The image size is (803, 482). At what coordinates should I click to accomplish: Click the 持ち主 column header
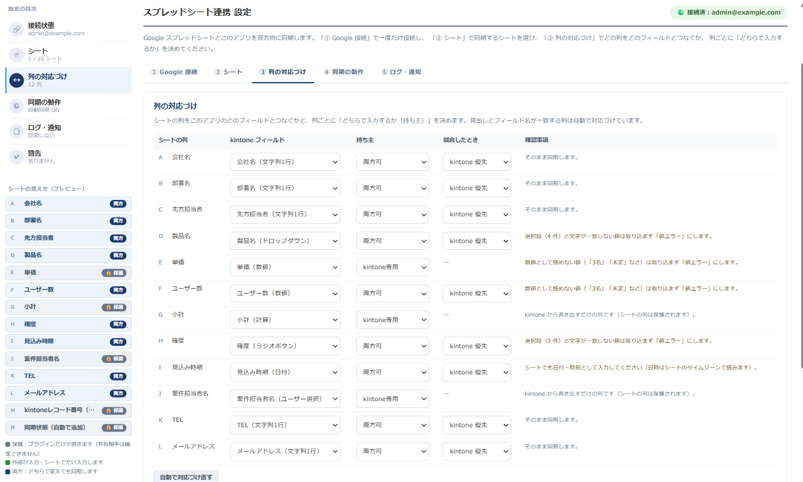pyautogui.click(x=365, y=140)
